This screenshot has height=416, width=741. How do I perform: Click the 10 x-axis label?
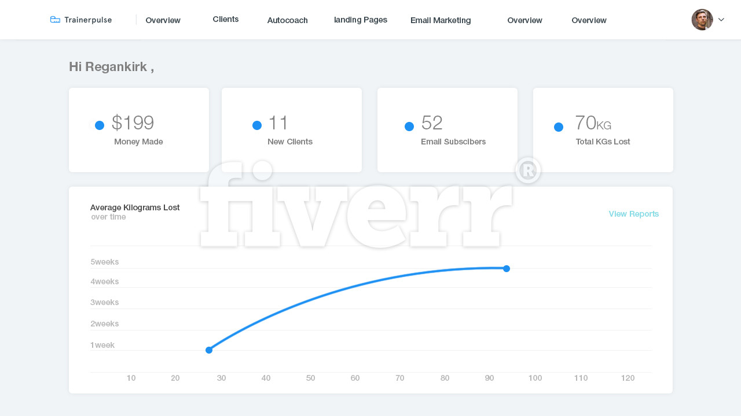click(131, 378)
